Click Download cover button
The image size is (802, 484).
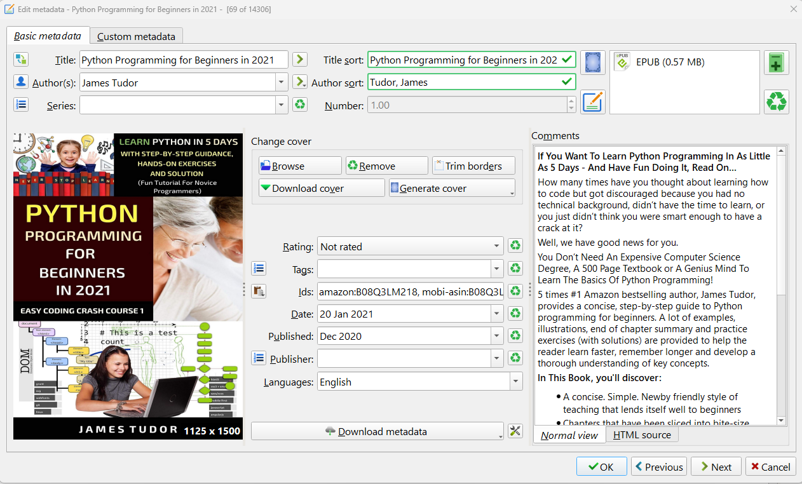(322, 188)
